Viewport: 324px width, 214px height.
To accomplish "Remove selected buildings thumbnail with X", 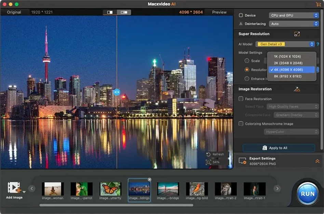I will point(149,180).
